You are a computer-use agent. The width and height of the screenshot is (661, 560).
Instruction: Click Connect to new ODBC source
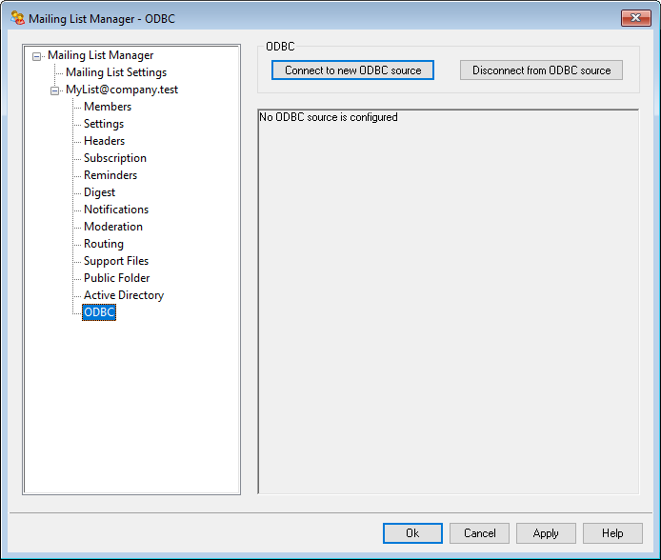click(x=352, y=70)
